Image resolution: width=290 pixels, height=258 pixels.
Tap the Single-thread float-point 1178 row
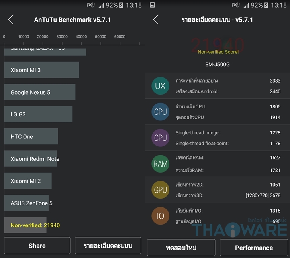(x=228, y=143)
